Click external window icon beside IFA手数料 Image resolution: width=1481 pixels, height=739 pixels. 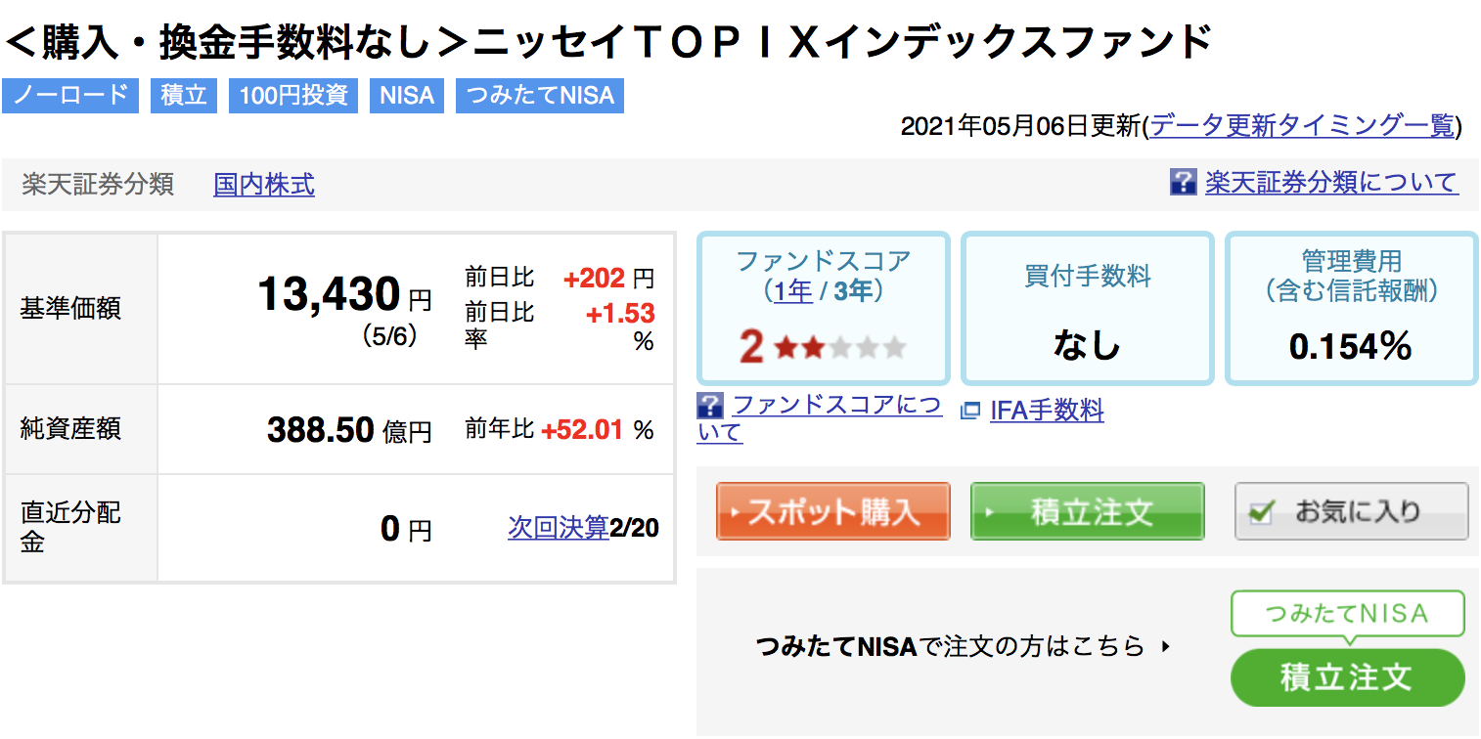pyautogui.click(x=969, y=412)
